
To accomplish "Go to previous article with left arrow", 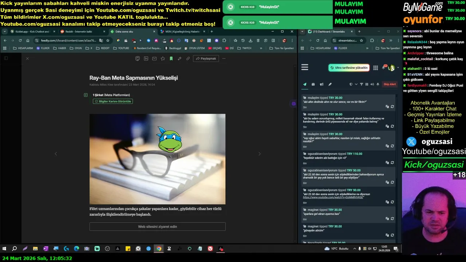I will (56, 154).
